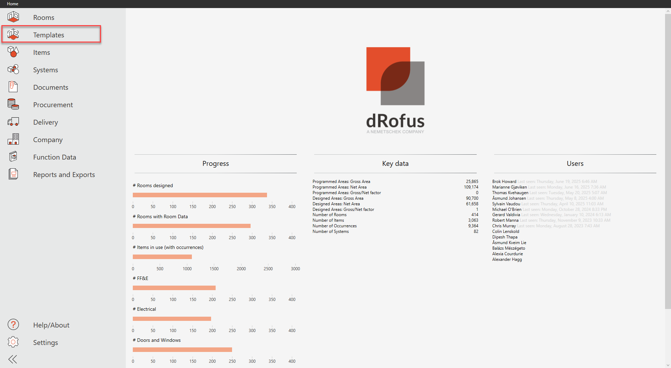Switch to the Home tab
Screen dimensions: 671x368
13,4
